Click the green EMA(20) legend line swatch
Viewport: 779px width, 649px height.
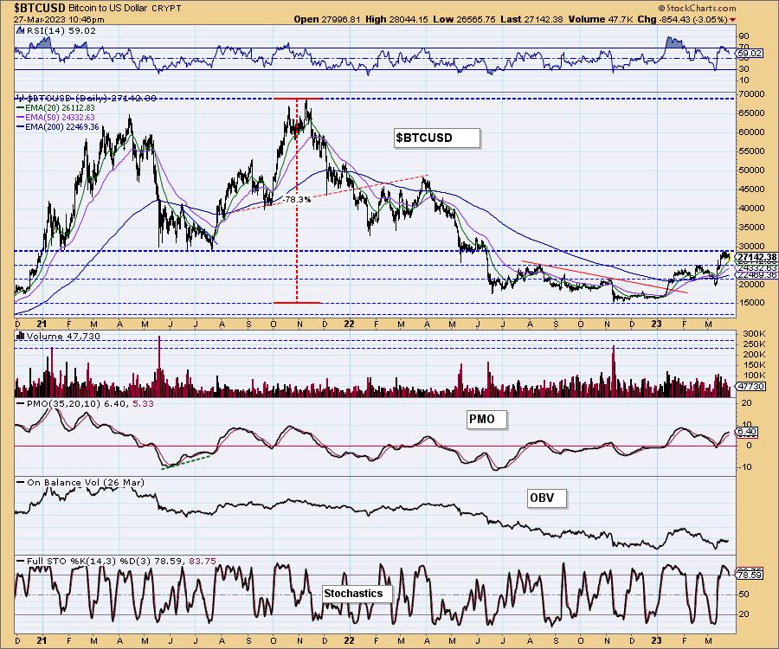tap(21, 108)
